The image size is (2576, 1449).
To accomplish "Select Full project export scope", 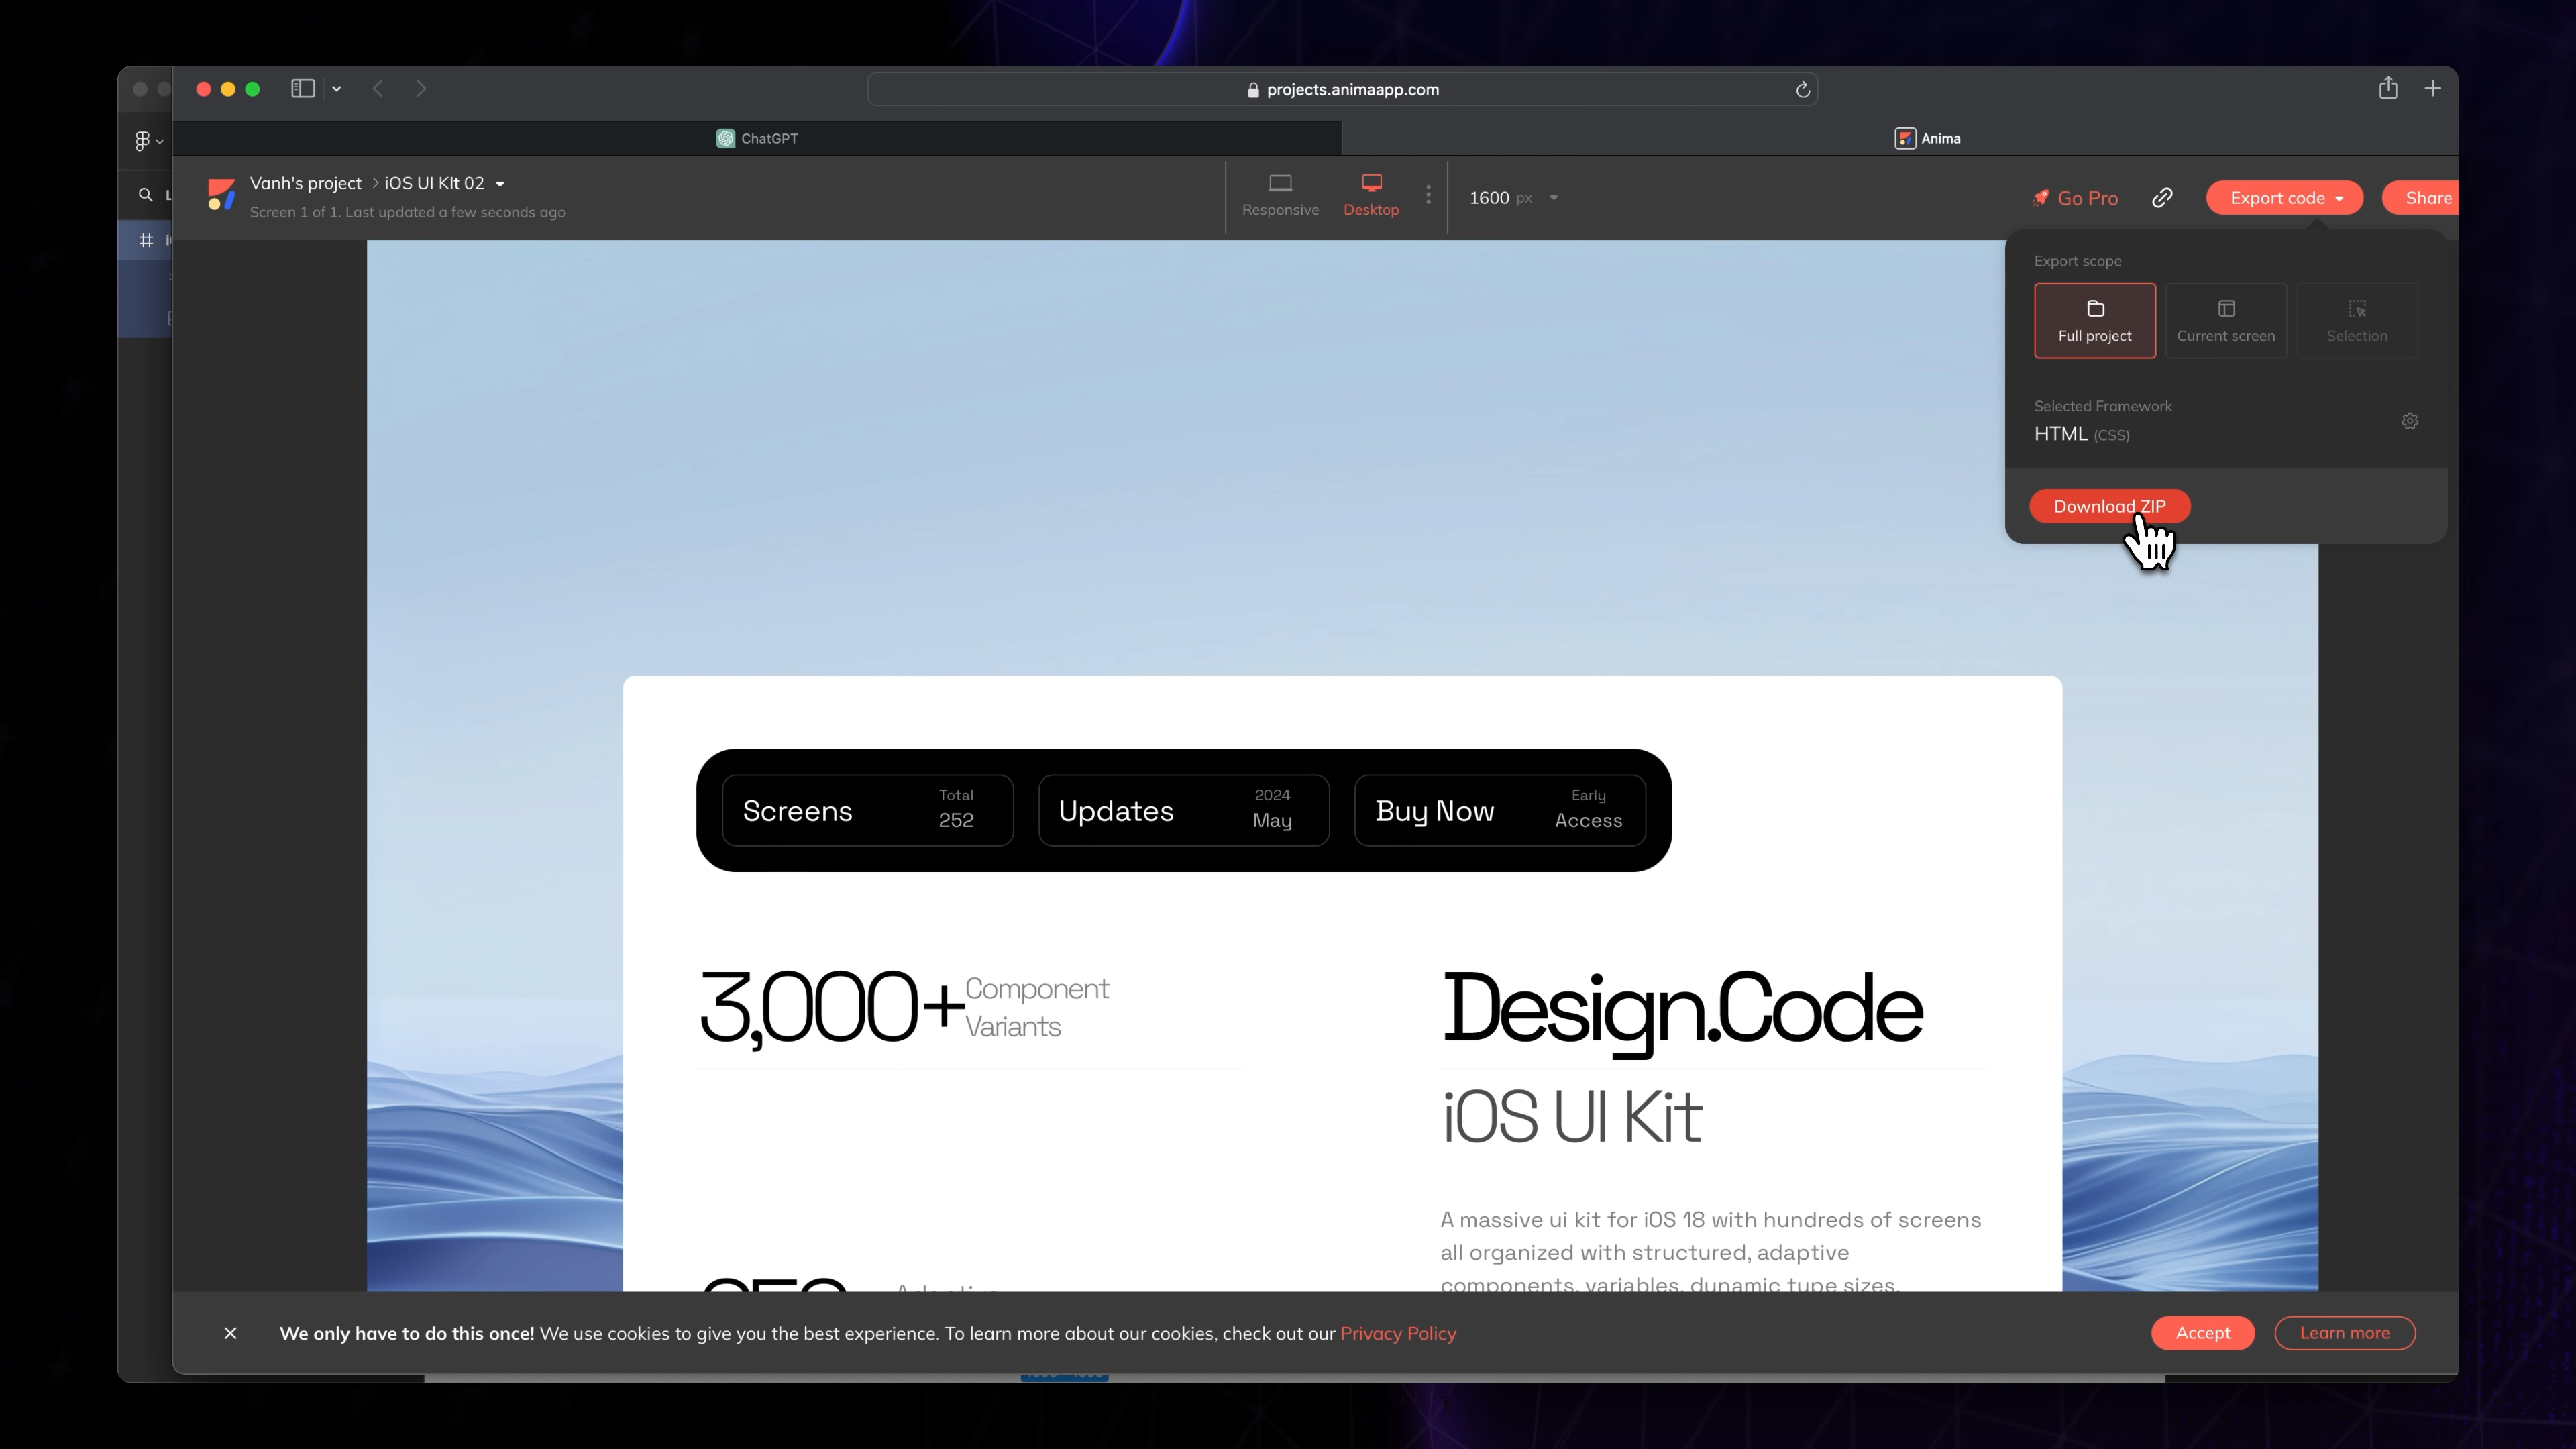I will point(2095,320).
